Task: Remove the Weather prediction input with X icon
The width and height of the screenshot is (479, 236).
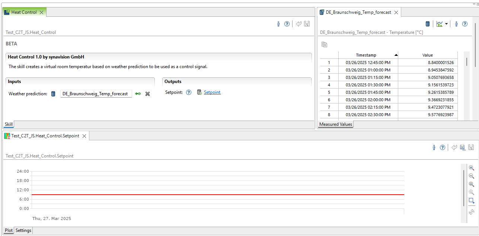Action: (147, 94)
